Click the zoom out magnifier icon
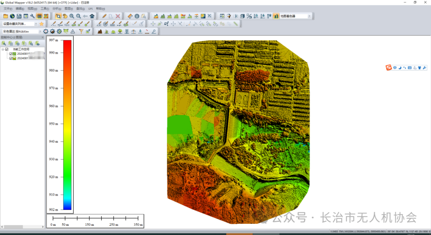Screen dimensions: 431x235 79,16
